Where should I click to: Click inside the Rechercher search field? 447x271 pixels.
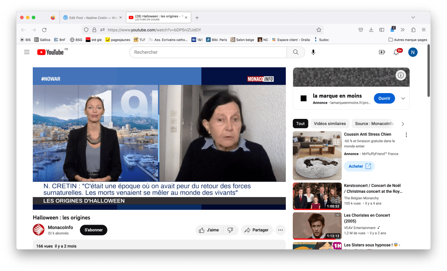208,52
